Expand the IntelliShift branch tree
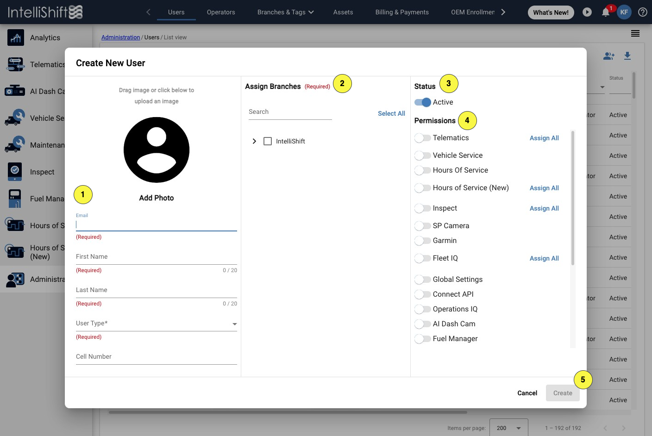This screenshot has width=652, height=436. (254, 141)
